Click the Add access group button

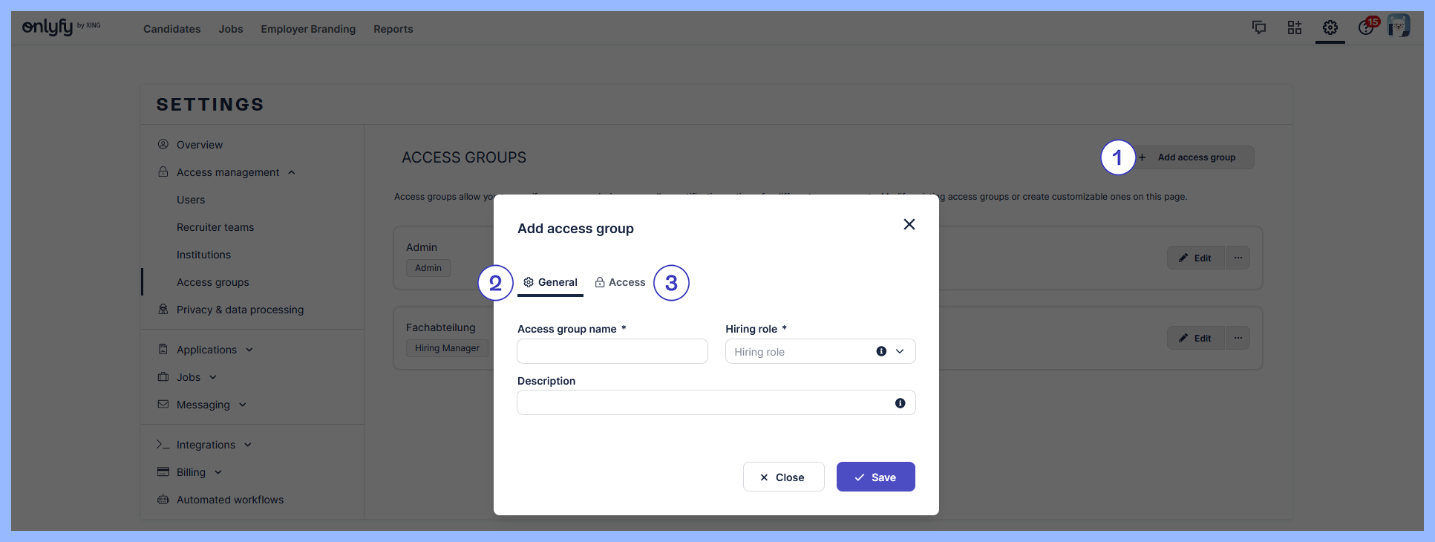1192,157
